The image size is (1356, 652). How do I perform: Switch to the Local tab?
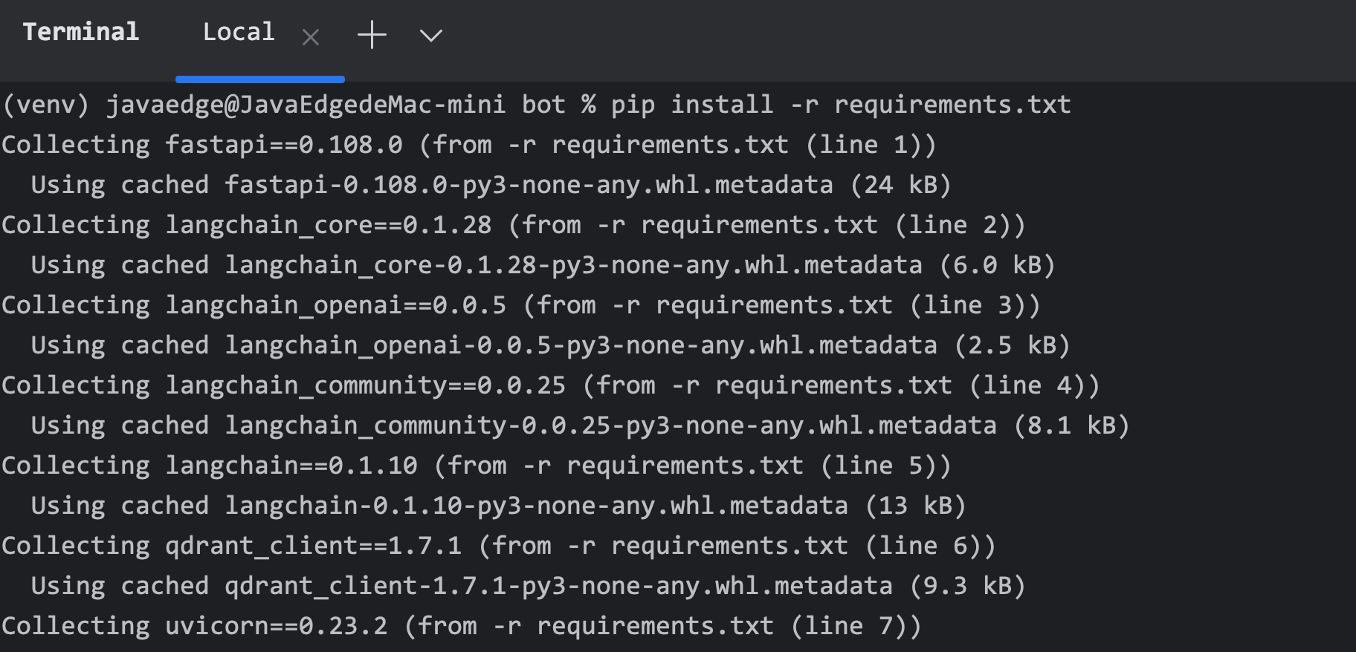[x=239, y=32]
